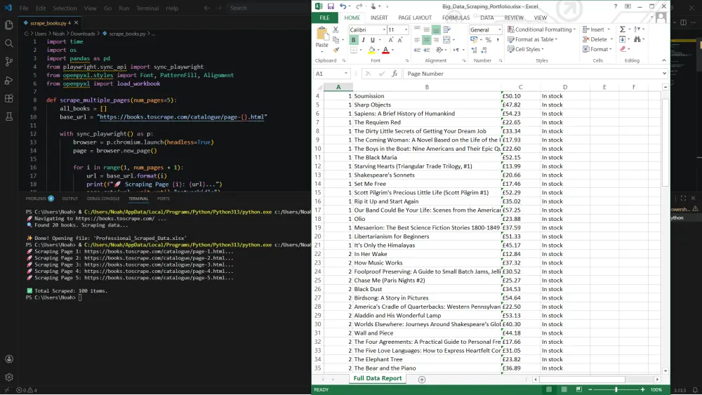Open Conditional Formatting dropdown
The height and width of the screenshot is (395, 702).
click(x=542, y=29)
